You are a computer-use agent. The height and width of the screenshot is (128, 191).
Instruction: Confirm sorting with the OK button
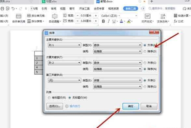click(131, 106)
